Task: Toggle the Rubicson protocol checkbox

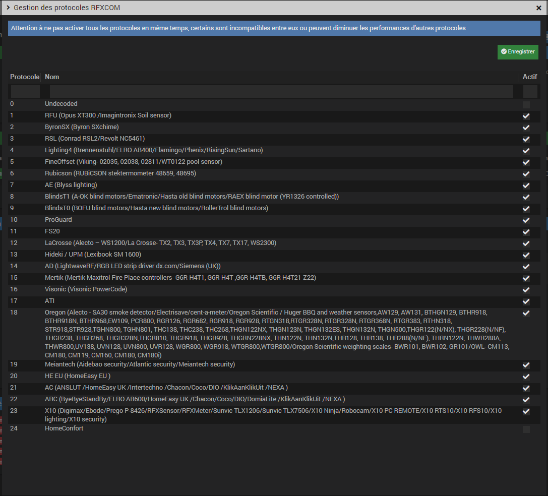Action: (x=526, y=174)
